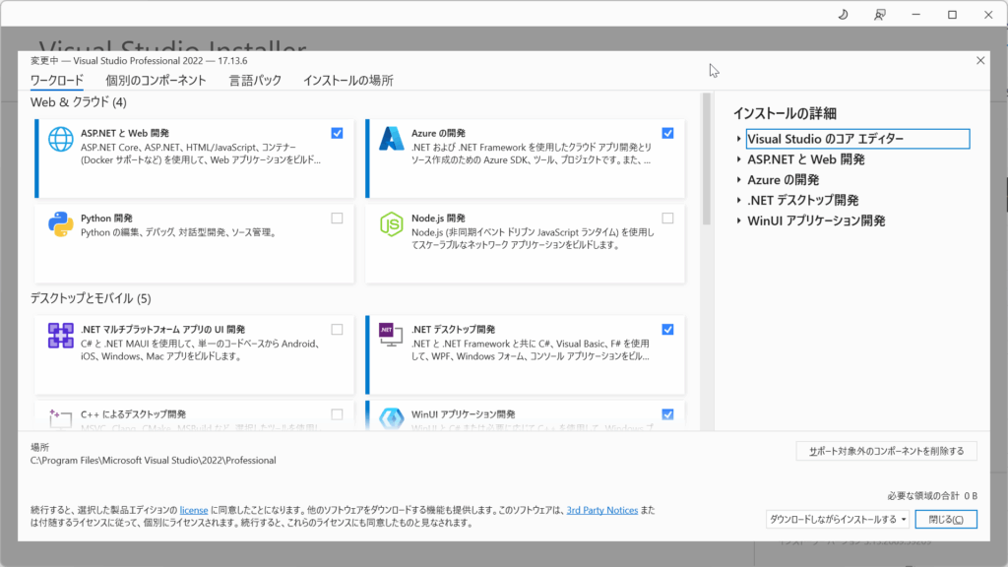The image size is (1008, 567).
Task: Switch to the 言語パック tab
Action: pos(255,81)
